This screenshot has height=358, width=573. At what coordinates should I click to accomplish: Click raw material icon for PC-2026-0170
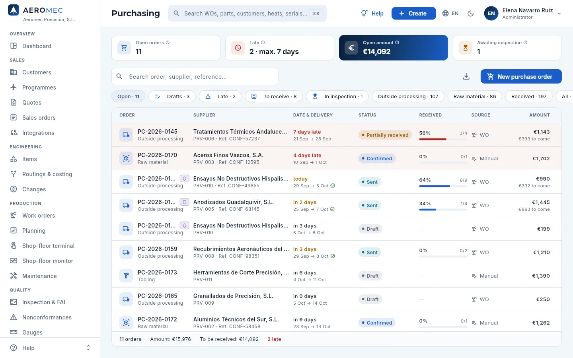click(x=126, y=158)
